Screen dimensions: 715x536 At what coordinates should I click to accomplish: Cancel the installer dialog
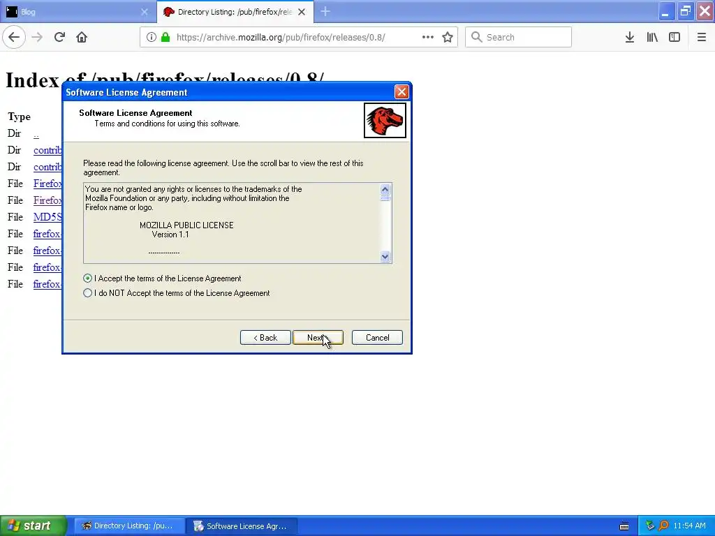(x=377, y=338)
